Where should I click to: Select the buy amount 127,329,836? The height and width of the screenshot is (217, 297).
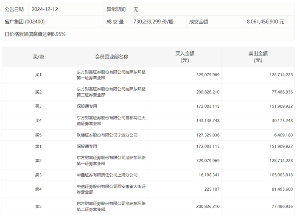click(x=208, y=135)
